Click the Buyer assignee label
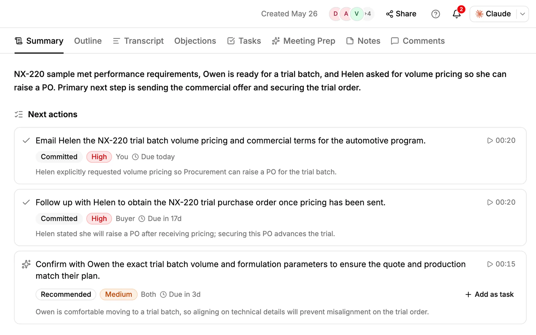 (125, 219)
